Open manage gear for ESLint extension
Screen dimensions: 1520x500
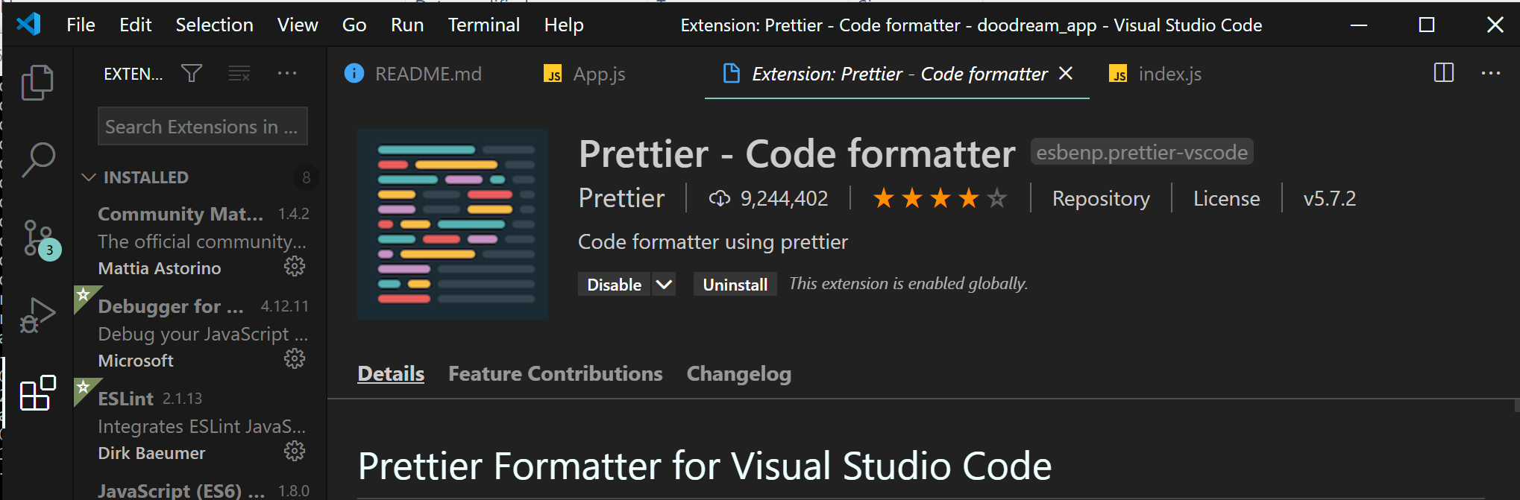click(295, 452)
